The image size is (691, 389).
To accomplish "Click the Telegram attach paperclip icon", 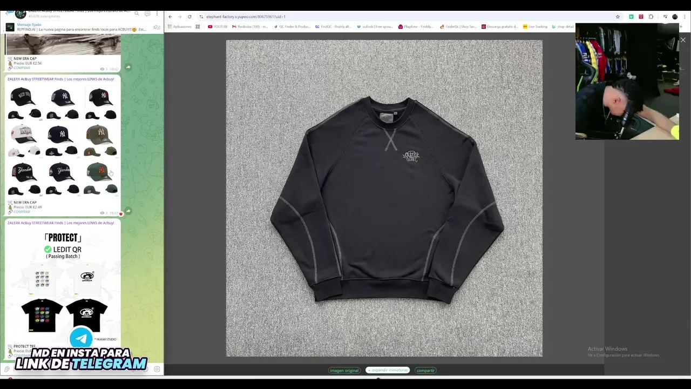I will [x=7, y=369].
